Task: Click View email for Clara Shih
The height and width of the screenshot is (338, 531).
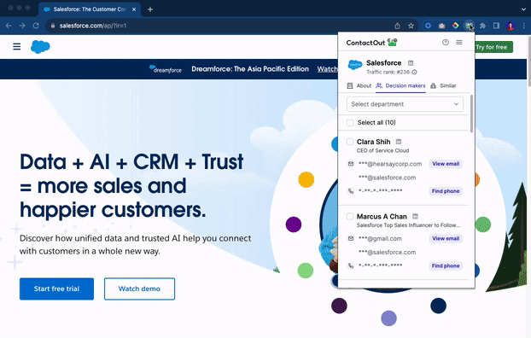Action: click(446, 164)
